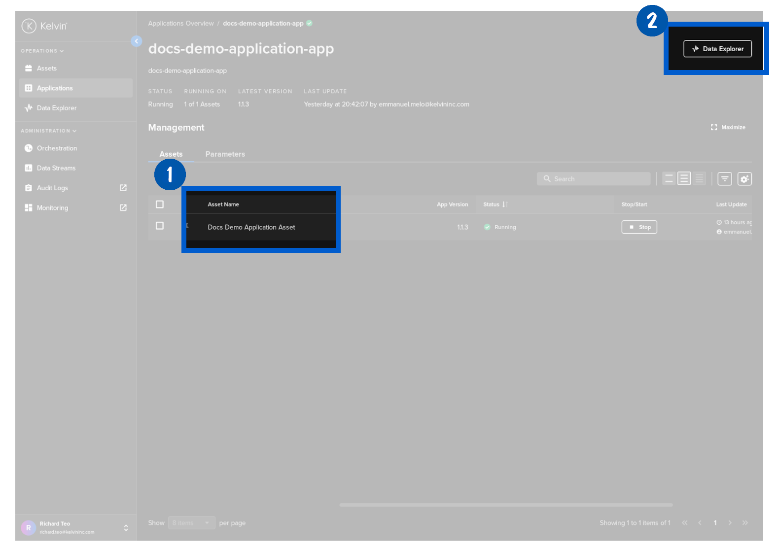Image resolution: width=779 pixels, height=552 pixels.
Task: Open the items per page dropdown
Action: [191, 523]
